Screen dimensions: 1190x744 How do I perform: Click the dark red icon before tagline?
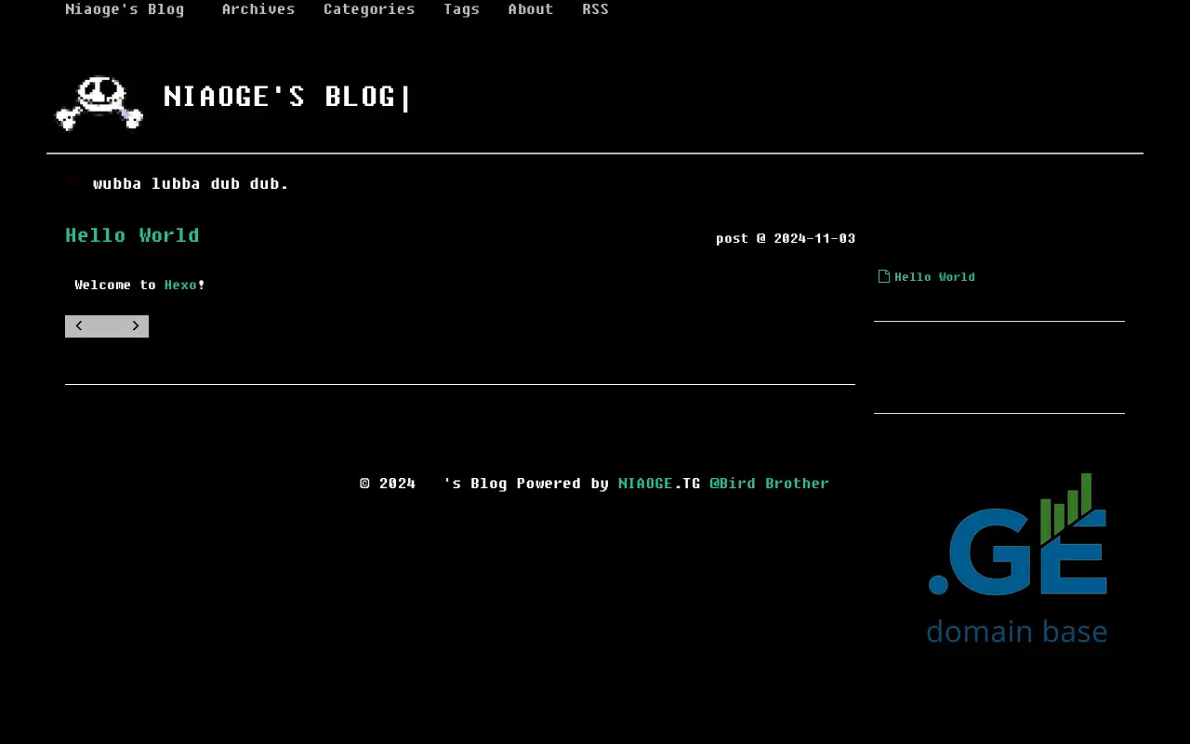tap(74, 183)
